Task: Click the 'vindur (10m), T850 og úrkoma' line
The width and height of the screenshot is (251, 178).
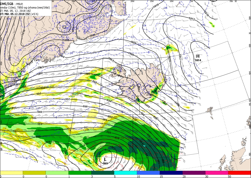Action: (25, 8)
